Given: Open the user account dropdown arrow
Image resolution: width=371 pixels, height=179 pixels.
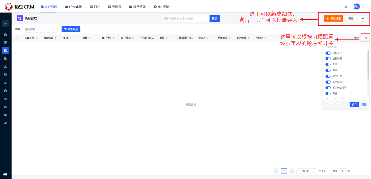Looking at the screenshot, I should pyautogui.click(x=363, y=7).
